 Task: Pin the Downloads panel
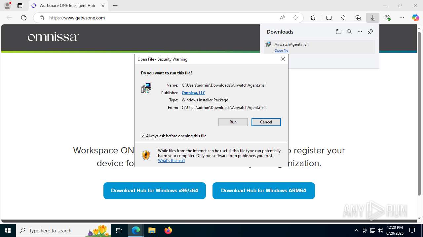370,32
